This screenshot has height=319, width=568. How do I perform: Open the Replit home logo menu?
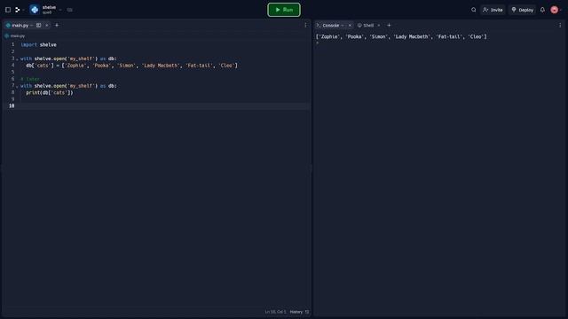click(17, 10)
